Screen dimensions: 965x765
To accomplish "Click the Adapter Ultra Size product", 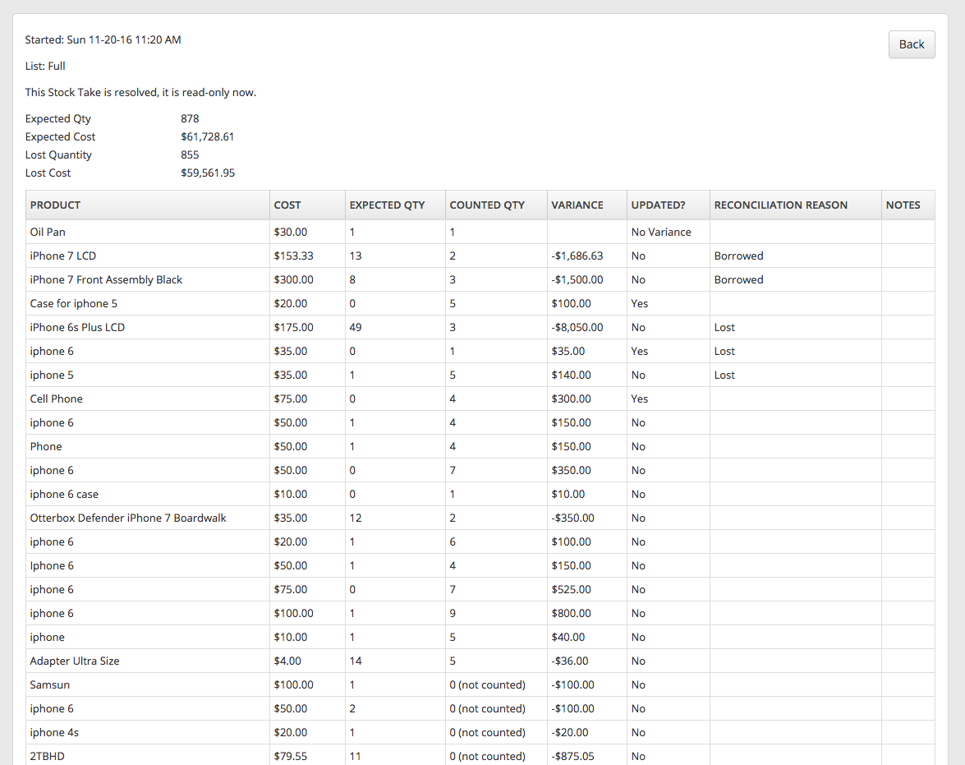I will click(x=75, y=661).
